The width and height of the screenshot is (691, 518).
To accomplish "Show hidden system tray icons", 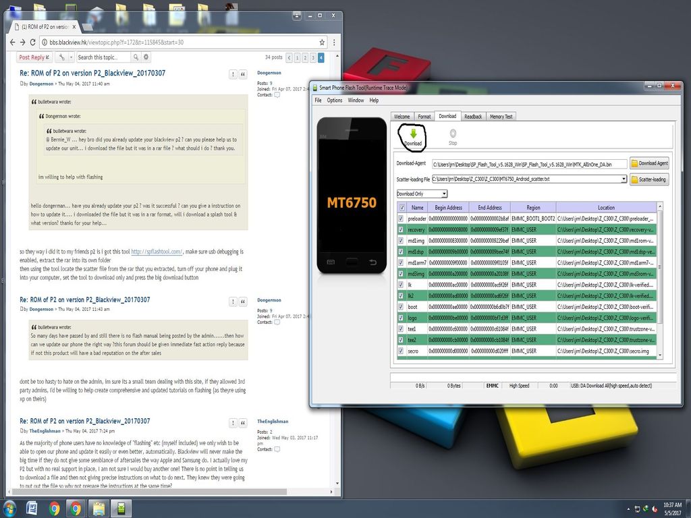I will 629,509.
